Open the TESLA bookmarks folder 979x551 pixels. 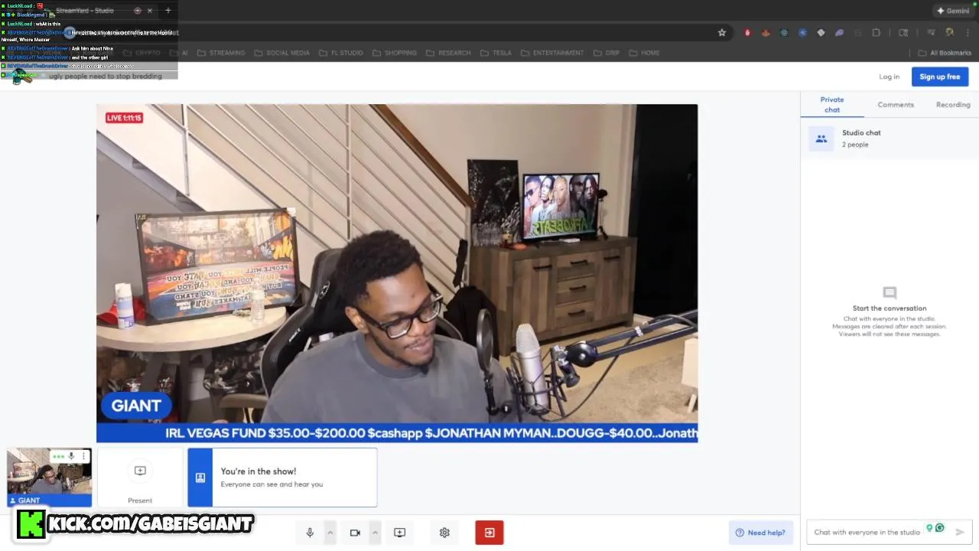click(x=496, y=53)
